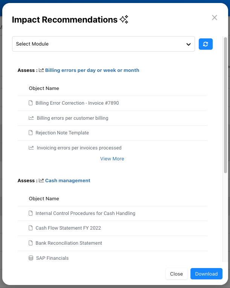The height and width of the screenshot is (288, 230).
Task: Open Billing errors per day assessment link
Action: [x=92, y=70]
